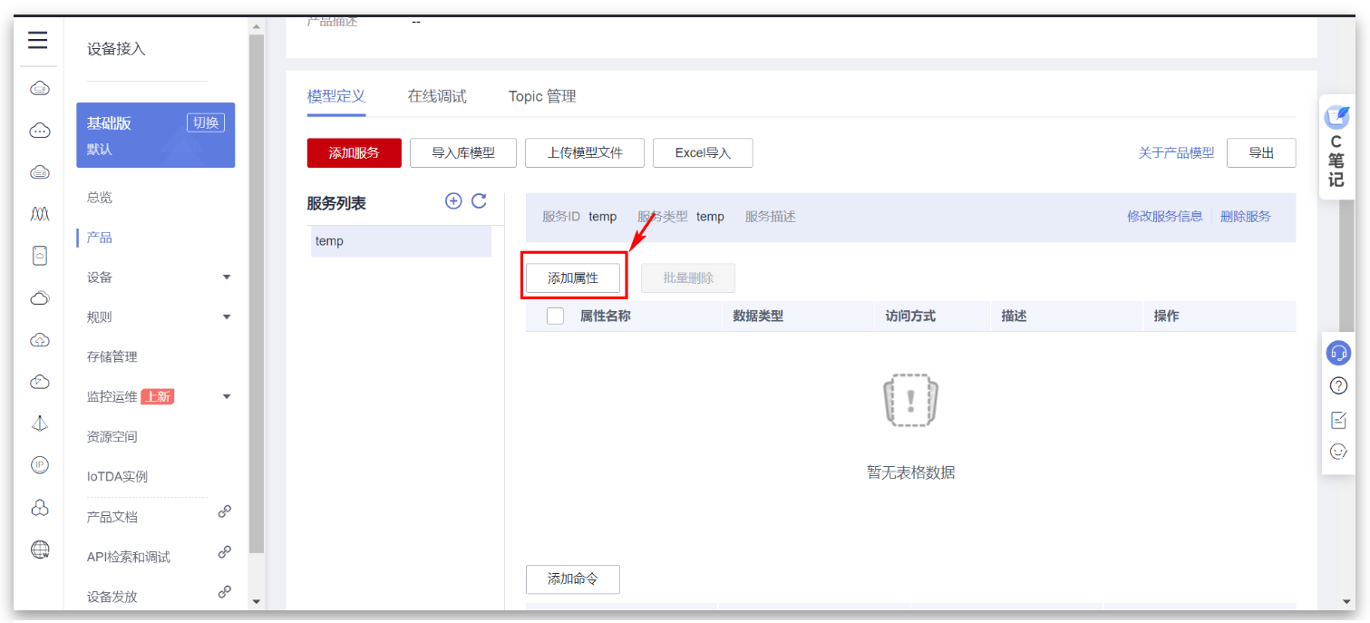1370x623 pixels.
Task: Open the API检索和调试 link
Action: tap(129, 557)
